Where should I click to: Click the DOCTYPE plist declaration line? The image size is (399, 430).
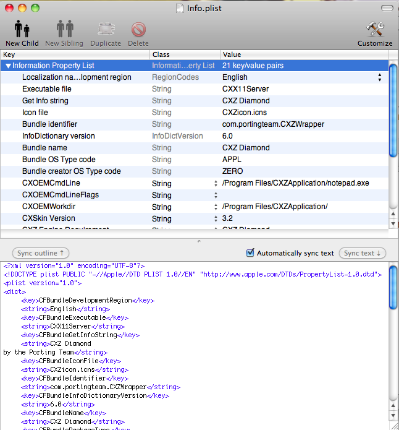click(193, 275)
